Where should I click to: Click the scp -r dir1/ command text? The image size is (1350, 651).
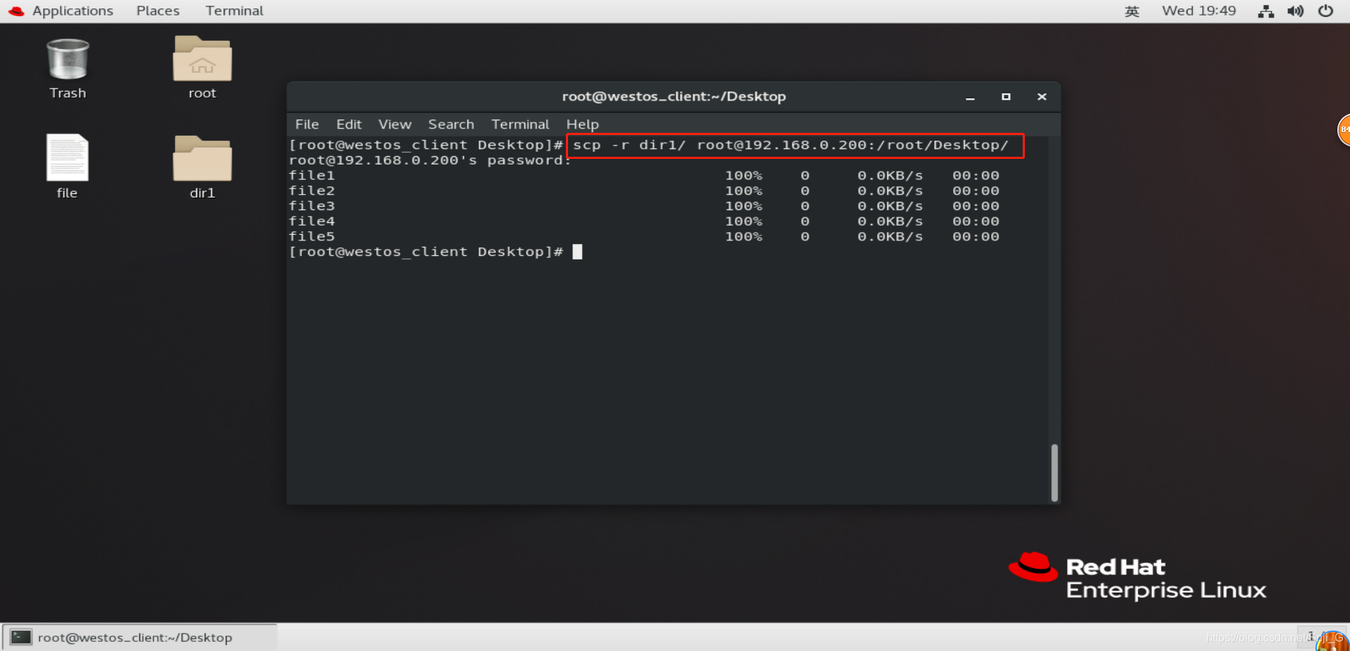[x=790, y=146]
